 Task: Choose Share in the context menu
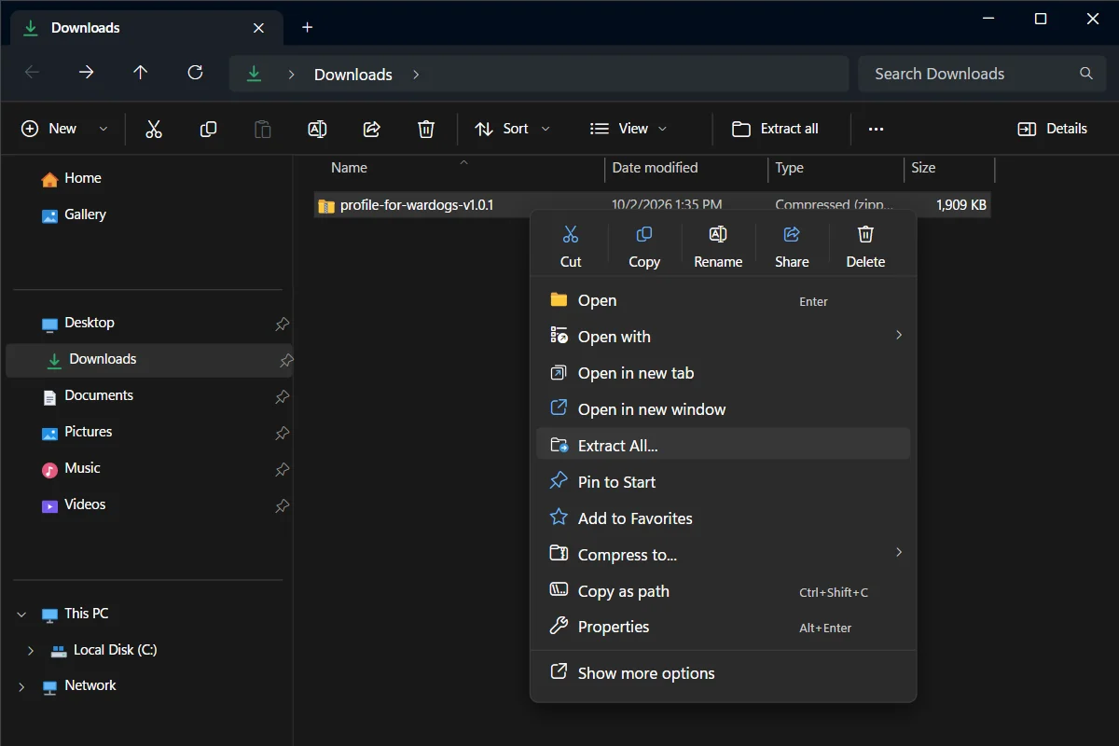(792, 247)
